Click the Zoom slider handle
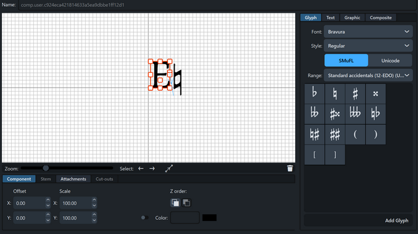This screenshot has width=418, height=234. coord(46,168)
